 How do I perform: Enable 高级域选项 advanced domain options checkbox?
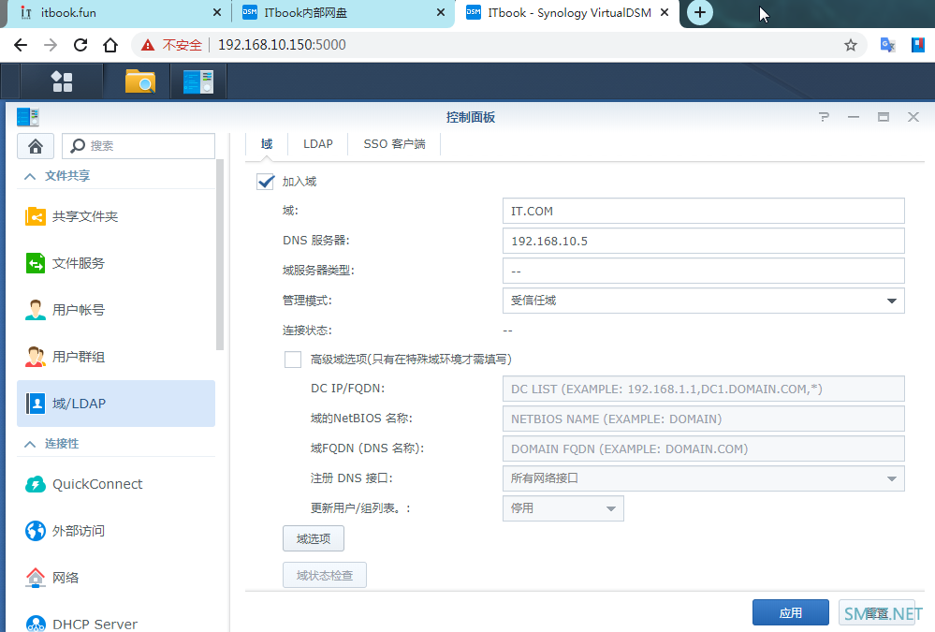pyautogui.click(x=293, y=360)
